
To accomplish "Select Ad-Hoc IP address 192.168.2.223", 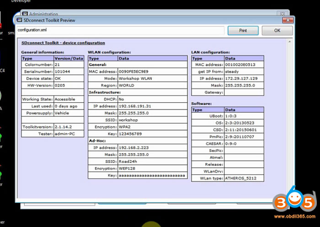I will (x=133, y=148).
